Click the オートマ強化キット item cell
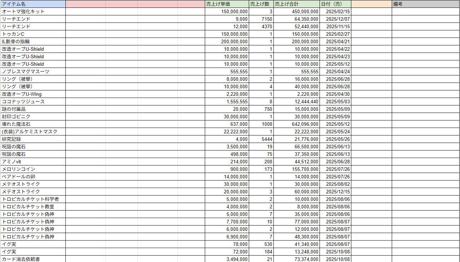460x262 pixels. click(33, 11)
